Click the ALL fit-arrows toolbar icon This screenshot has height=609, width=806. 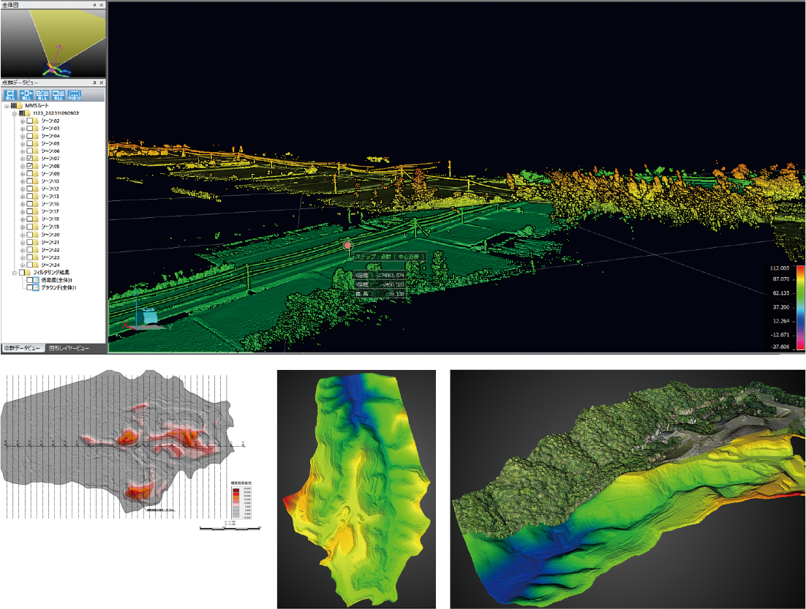point(26,95)
